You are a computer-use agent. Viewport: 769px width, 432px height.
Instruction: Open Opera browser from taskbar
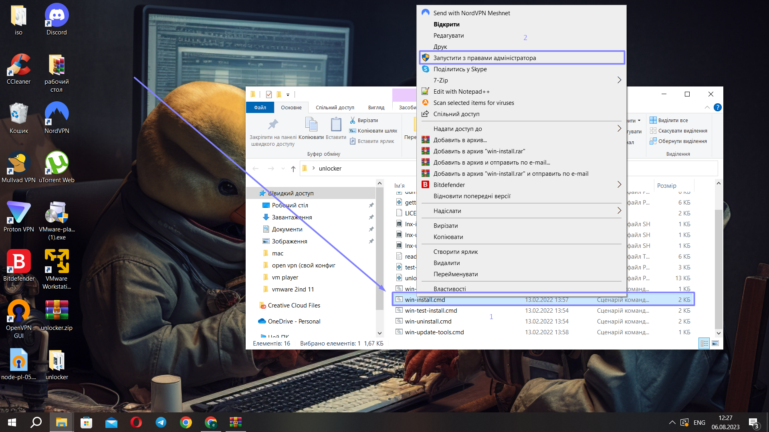tap(136, 422)
